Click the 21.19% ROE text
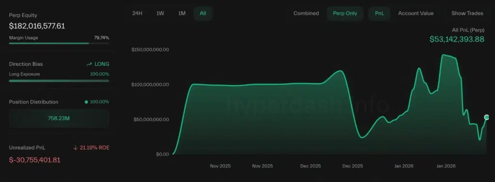 94,148
